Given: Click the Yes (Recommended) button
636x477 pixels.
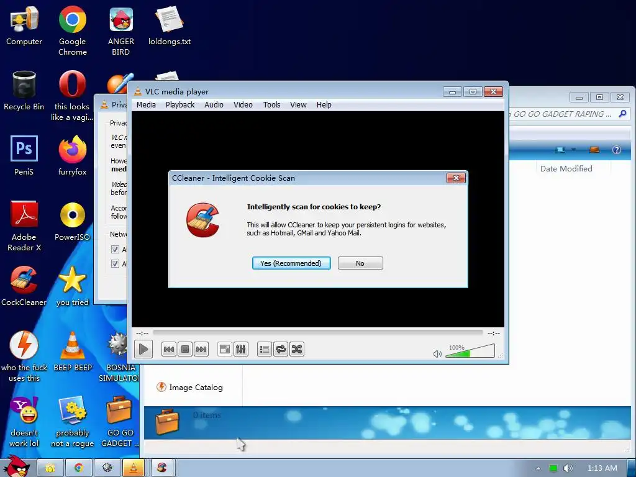Looking at the screenshot, I should coord(291,263).
